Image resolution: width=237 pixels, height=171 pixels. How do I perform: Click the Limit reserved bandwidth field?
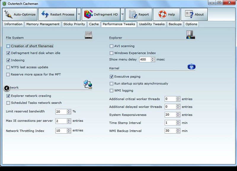61,112
